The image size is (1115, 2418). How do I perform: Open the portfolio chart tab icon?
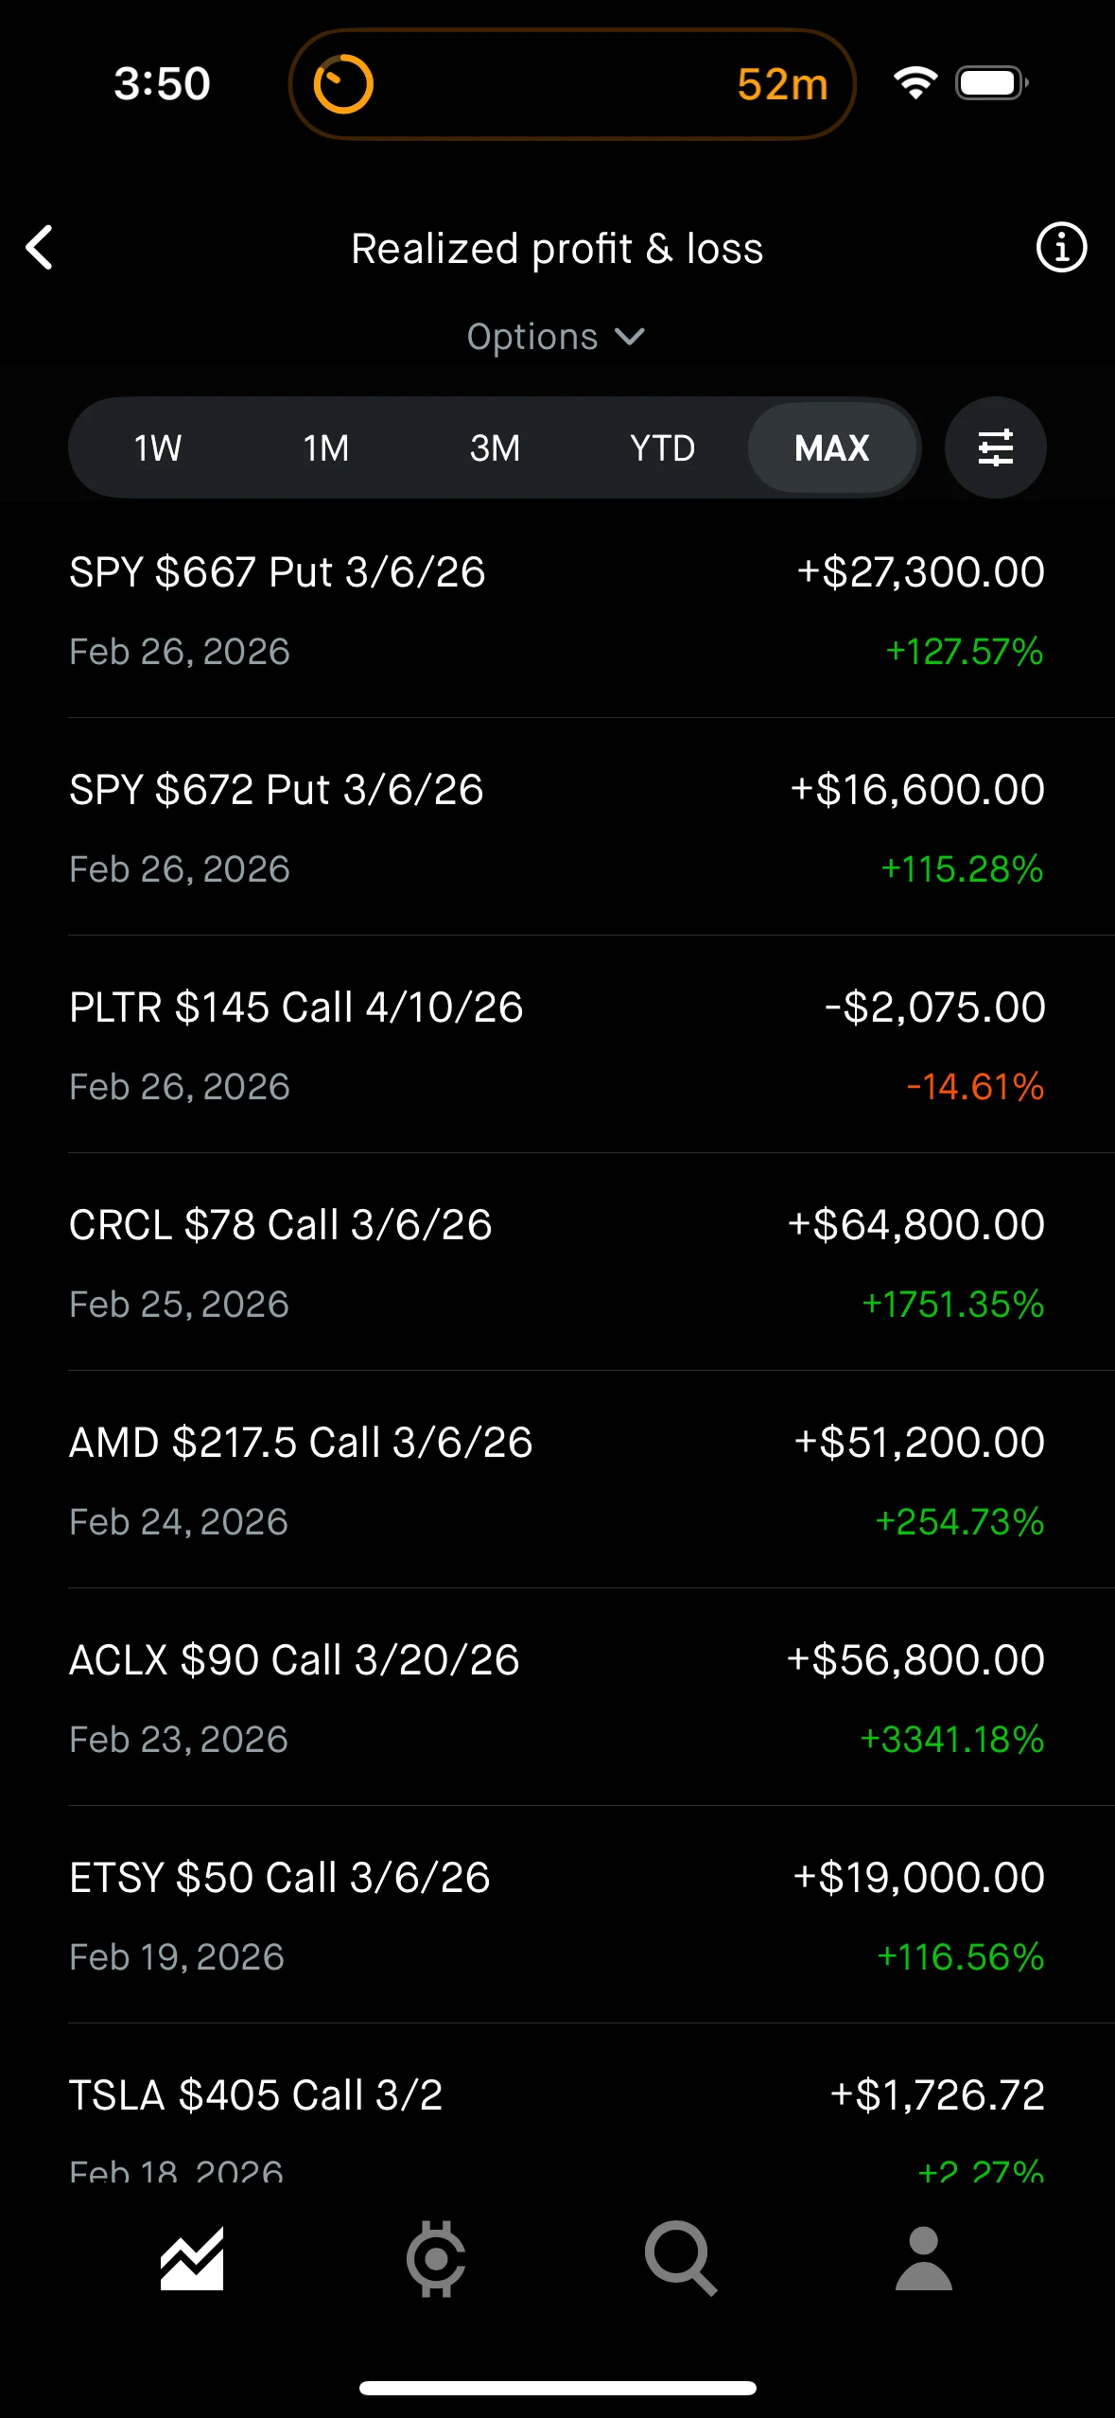click(192, 2258)
